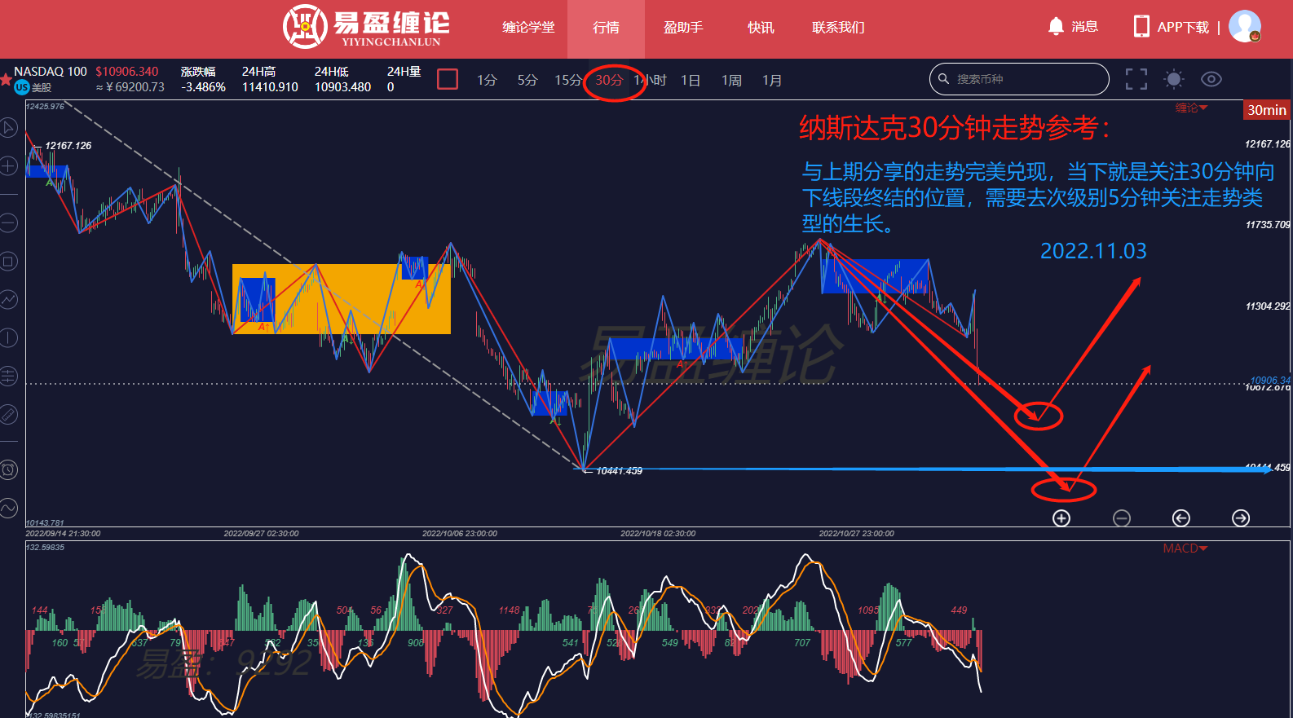1293x718 pixels.
Task: Click the 24H高 value 11410.910
Action: coord(270,87)
